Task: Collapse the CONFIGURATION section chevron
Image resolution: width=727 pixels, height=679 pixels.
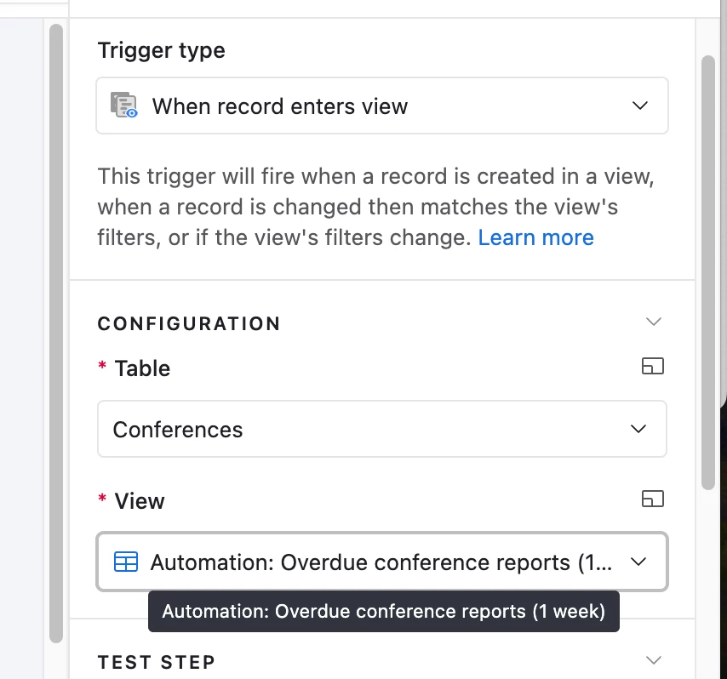Action: click(x=653, y=322)
